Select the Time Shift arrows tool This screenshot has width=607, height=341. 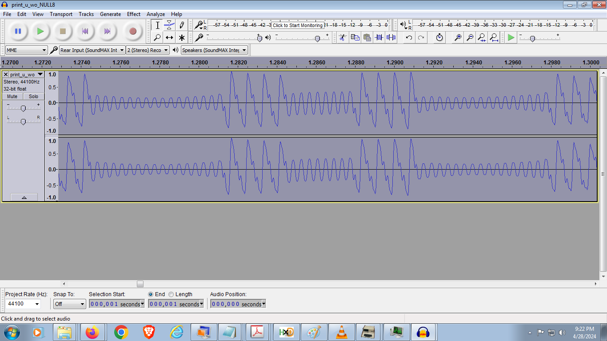pos(169,37)
